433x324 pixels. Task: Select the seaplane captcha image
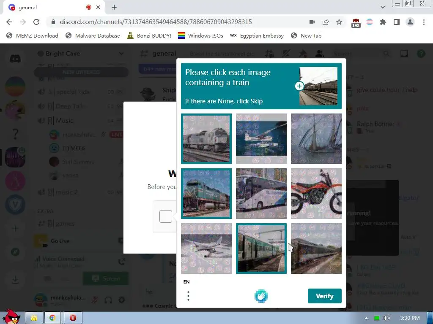tap(261, 138)
